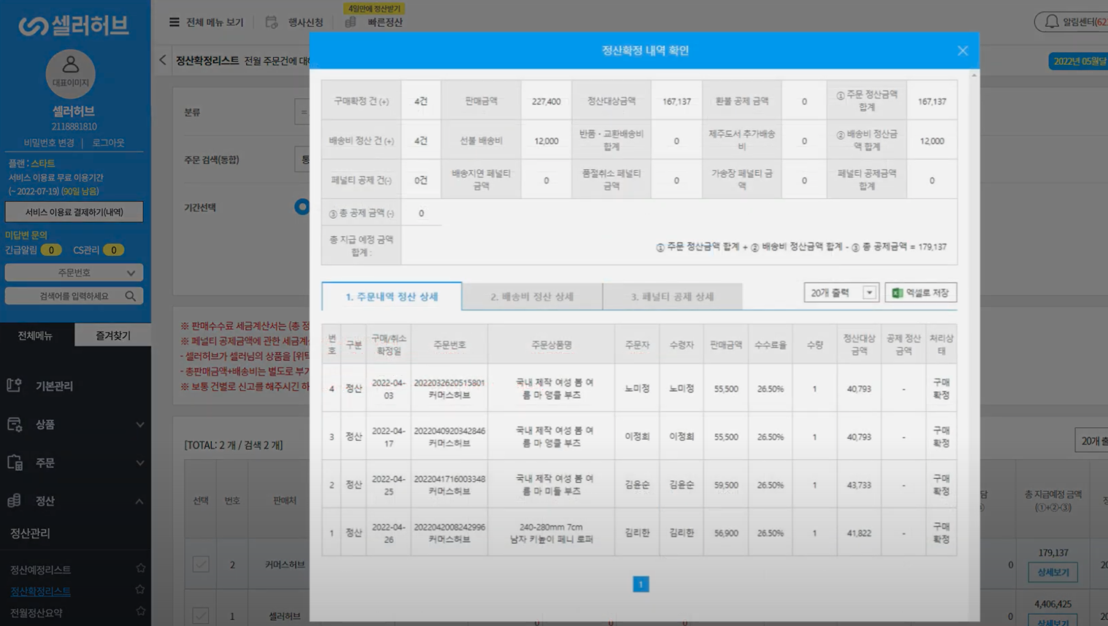1108x626 pixels.
Task: Click order number 2022041716003348
Action: pyautogui.click(x=449, y=479)
